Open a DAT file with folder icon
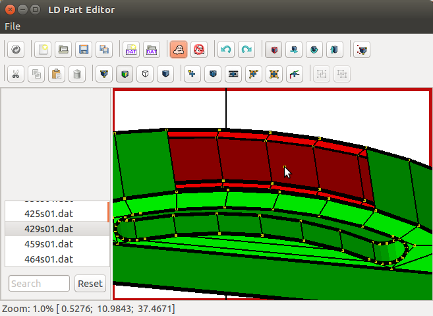The width and height of the screenshot is (433, 316). [152, 49]
